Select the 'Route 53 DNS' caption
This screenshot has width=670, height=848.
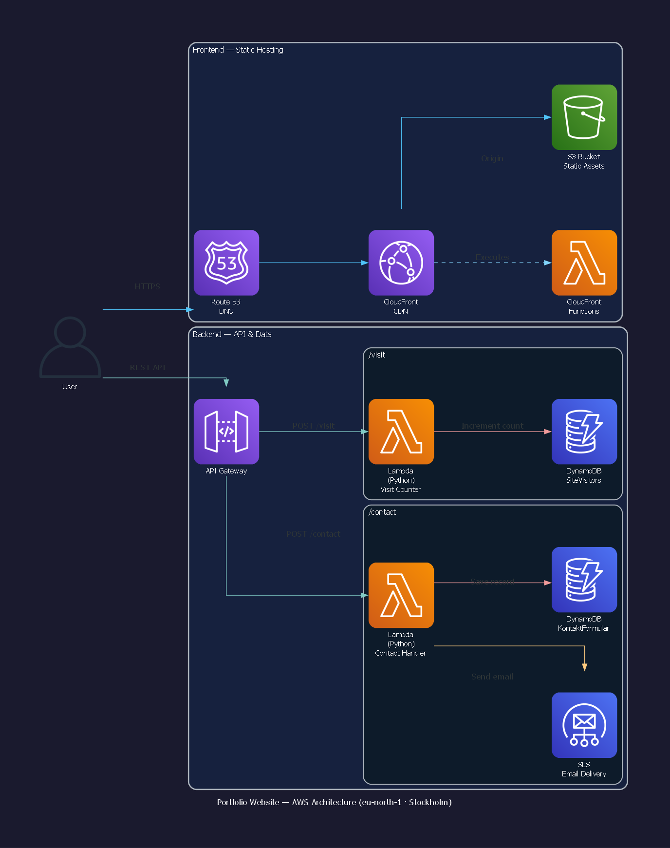click(226, 306)
